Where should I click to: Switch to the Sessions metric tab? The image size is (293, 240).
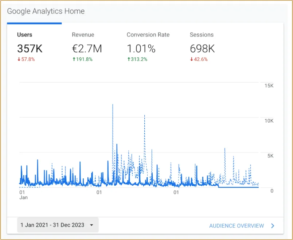[x=202, y=47]
